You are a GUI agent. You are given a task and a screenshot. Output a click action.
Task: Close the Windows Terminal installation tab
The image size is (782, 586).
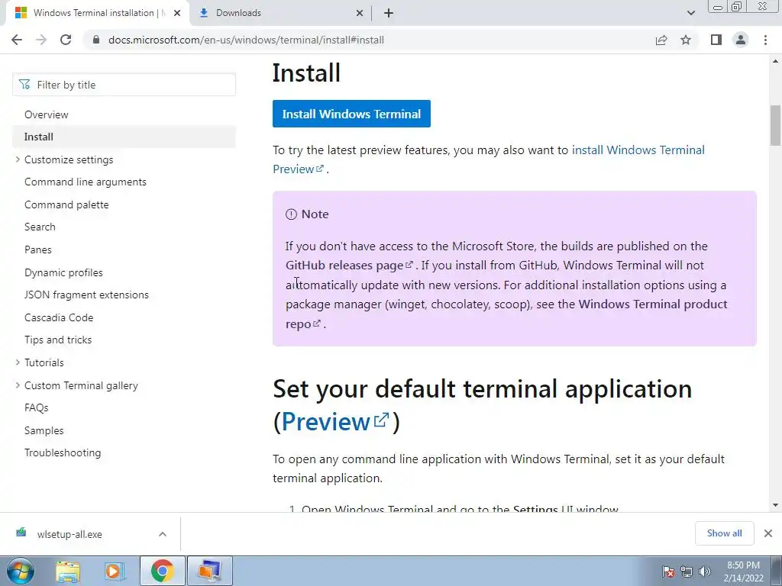[x=177, y=14]
